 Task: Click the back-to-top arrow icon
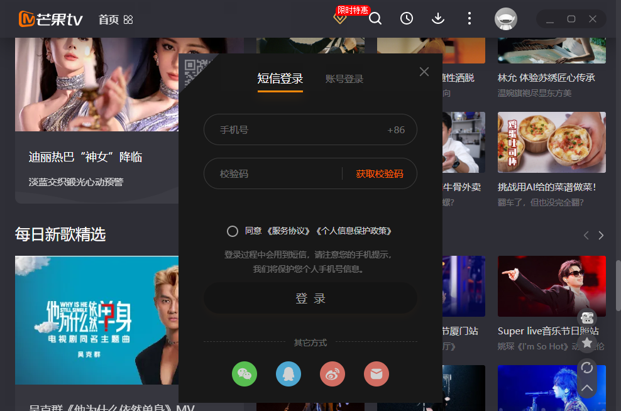pos(587,388)
